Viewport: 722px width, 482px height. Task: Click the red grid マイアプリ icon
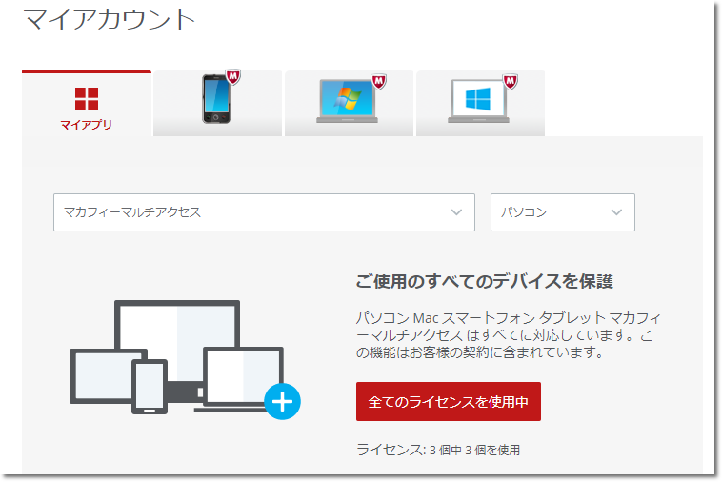pos(87,99)
